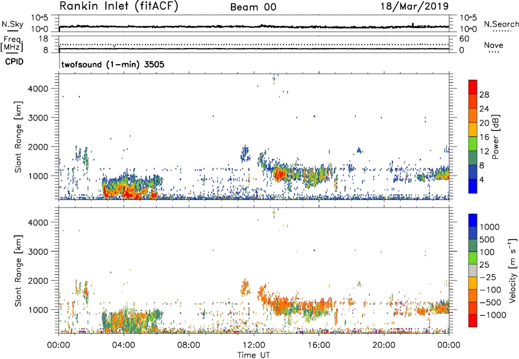Click the strong red echo near 04:00 in power panel

[127, 192]
